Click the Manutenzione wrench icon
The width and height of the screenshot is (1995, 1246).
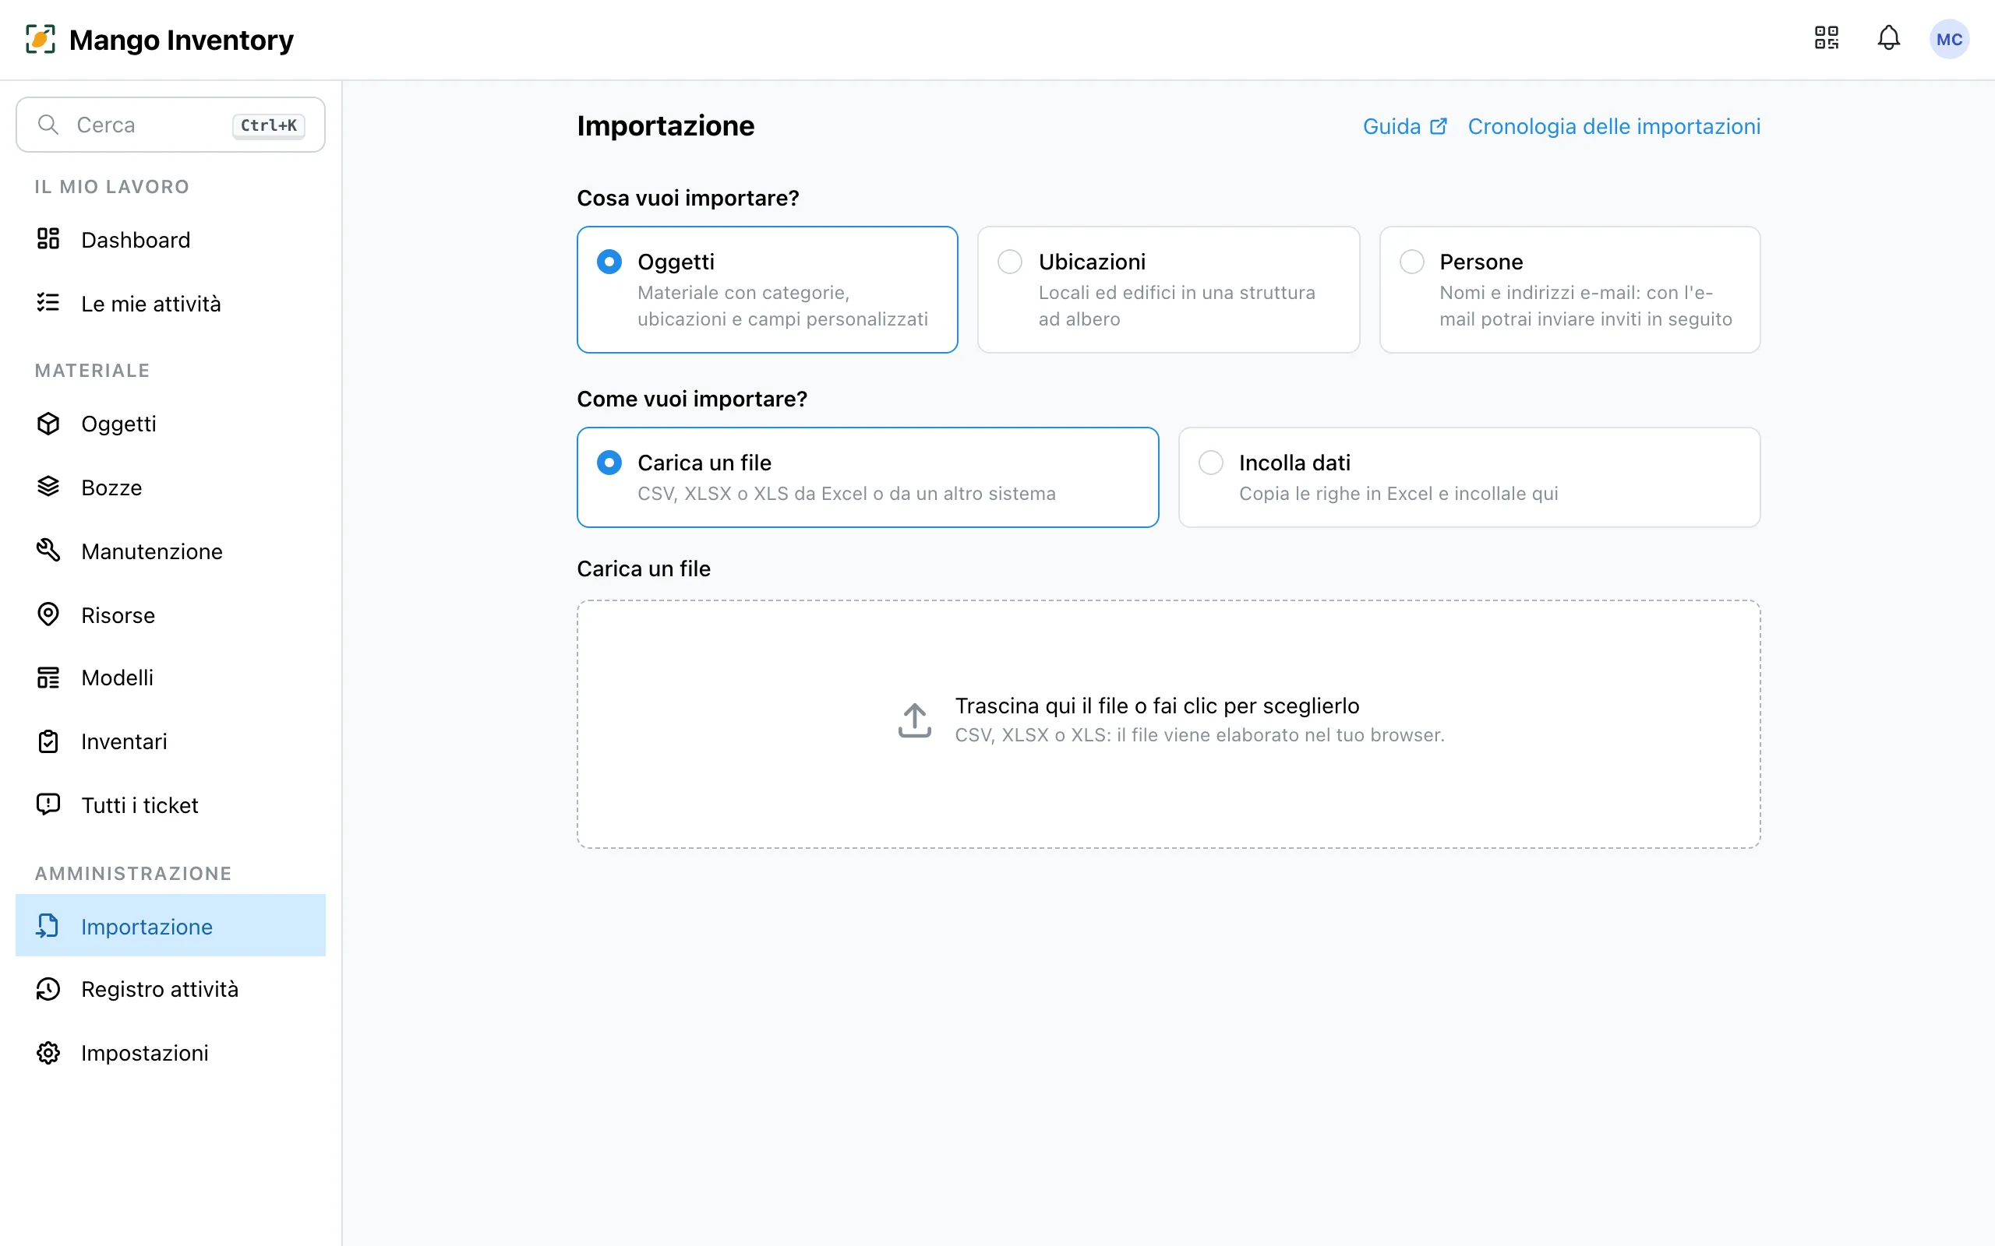click(48, 550)
